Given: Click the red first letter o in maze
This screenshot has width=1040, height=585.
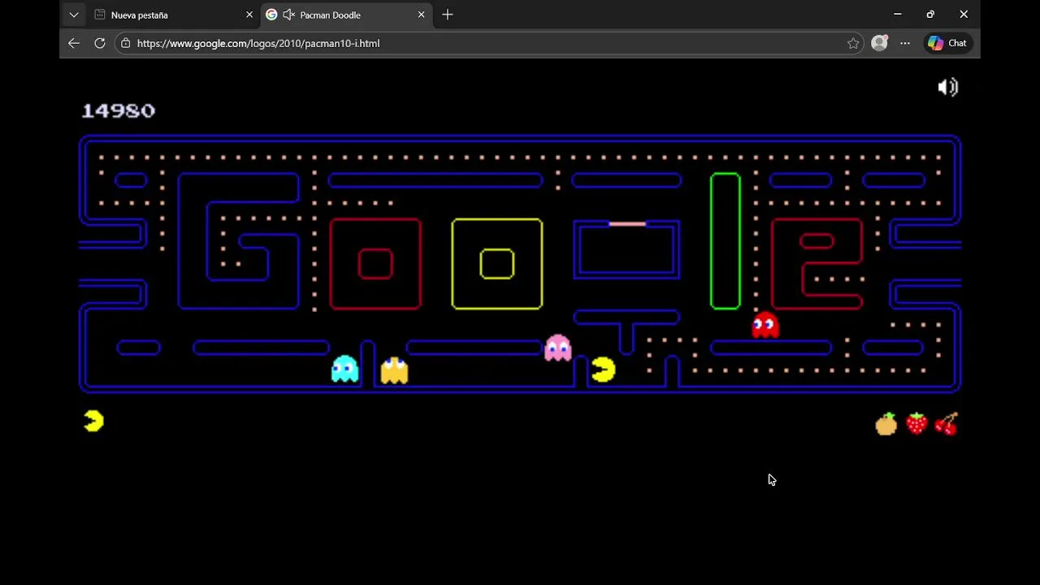Looking at the screenshot, I should (375, 264).
